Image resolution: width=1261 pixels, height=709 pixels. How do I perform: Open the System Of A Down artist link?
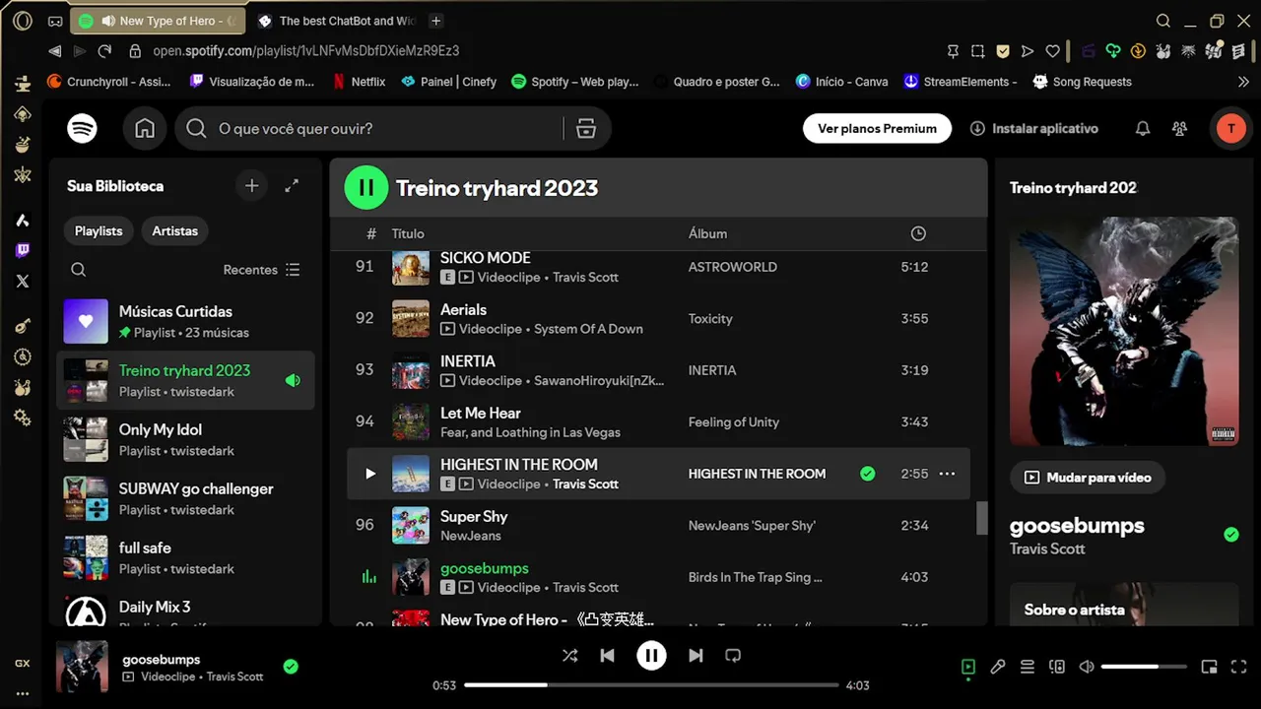(x=588, y=329)
